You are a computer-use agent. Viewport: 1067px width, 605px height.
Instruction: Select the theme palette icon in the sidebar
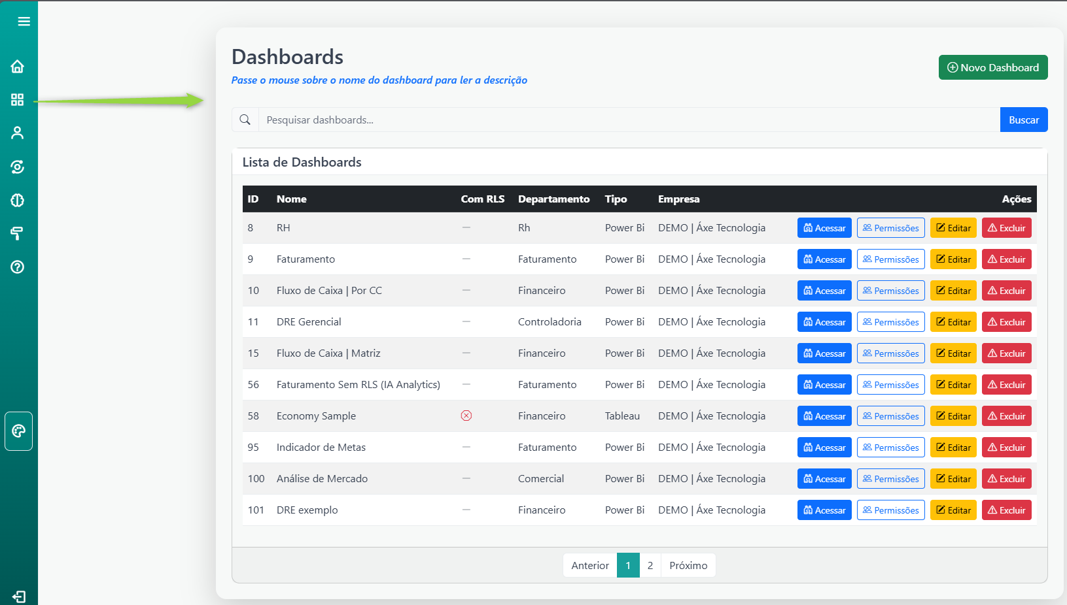18,431
